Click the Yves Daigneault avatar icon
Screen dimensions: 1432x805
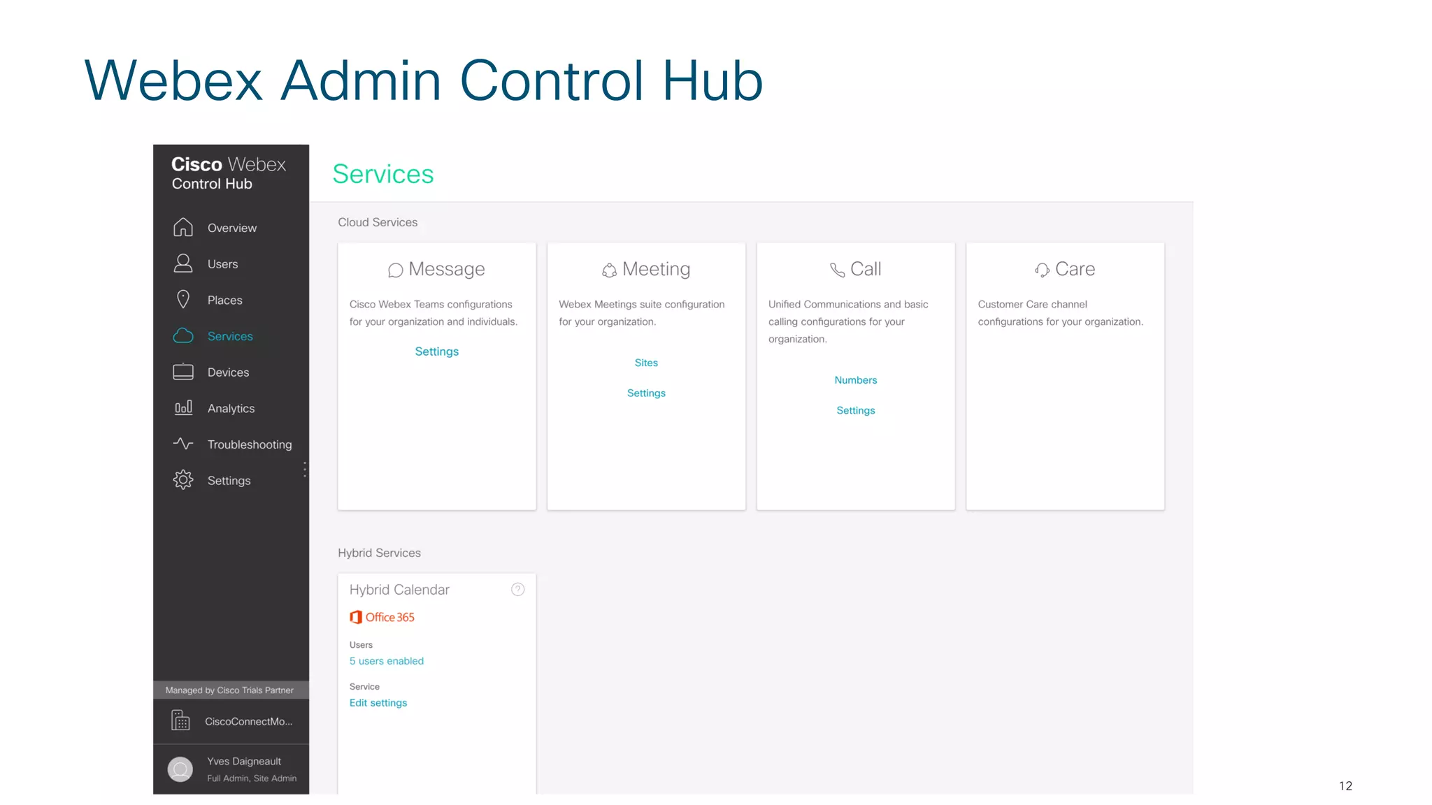180,769
